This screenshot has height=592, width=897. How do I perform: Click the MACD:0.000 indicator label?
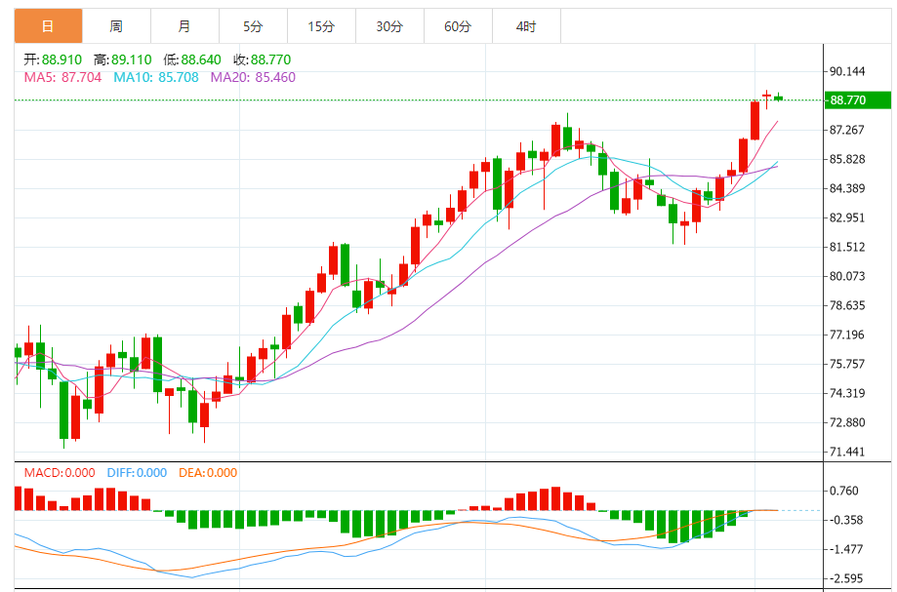point(60,473)
